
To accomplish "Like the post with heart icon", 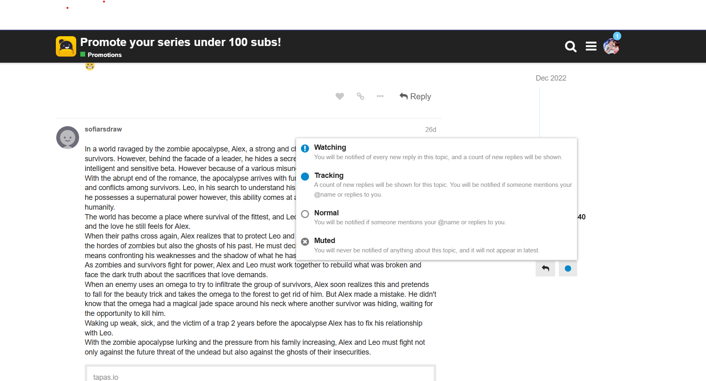I will 340,96.
